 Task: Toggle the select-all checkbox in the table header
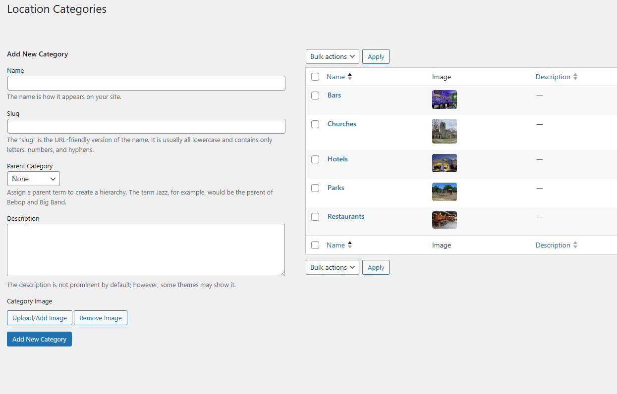click(x=315, y=77)
